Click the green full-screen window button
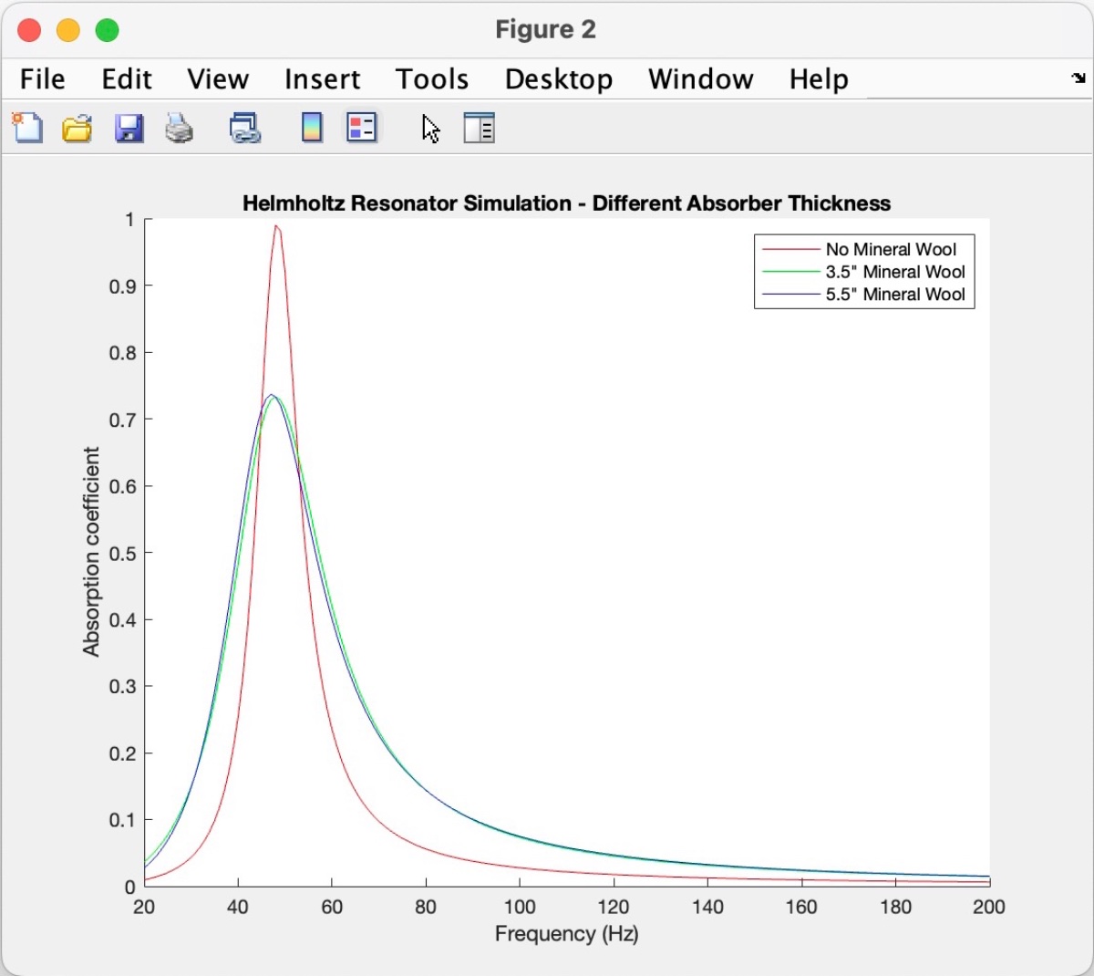The image size is (1094, 976). pyautogui.click(x=108, y=30)
